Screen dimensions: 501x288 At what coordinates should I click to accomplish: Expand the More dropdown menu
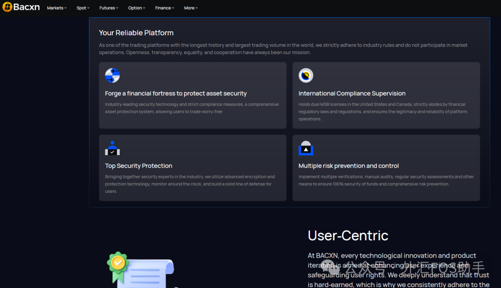click(191, 8)
